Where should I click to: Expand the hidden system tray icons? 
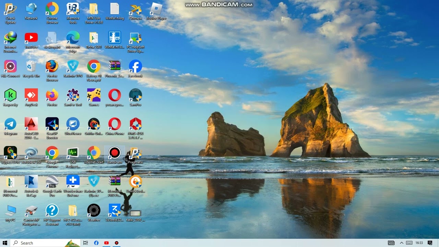coord(402,243)
